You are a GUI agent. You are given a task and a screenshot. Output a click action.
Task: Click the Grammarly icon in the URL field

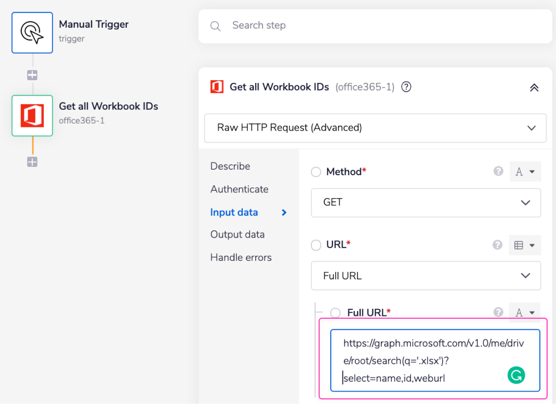[516, 376]
